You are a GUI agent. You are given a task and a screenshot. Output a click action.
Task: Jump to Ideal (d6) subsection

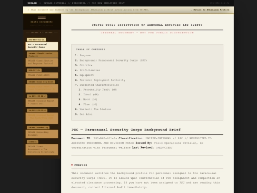tap(91, 94)
